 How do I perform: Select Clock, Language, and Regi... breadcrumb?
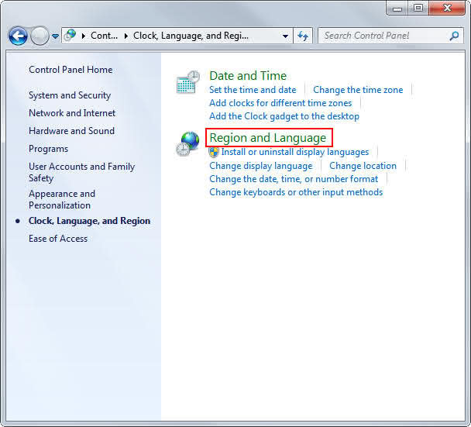click(191, 36)
